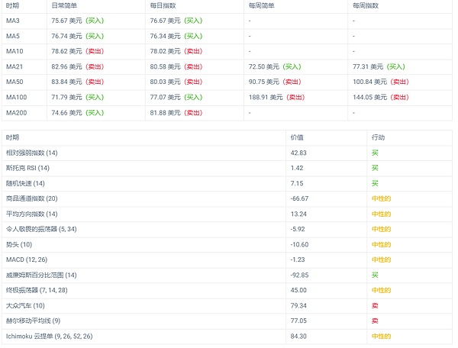Click the 83.84 美元 value in MA50 row

(67, 82)
